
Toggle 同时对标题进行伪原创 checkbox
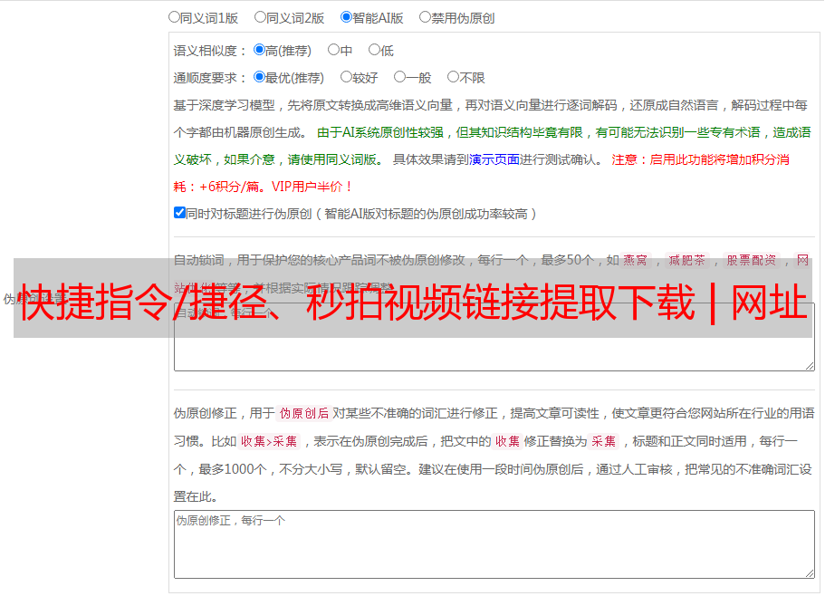179,213
